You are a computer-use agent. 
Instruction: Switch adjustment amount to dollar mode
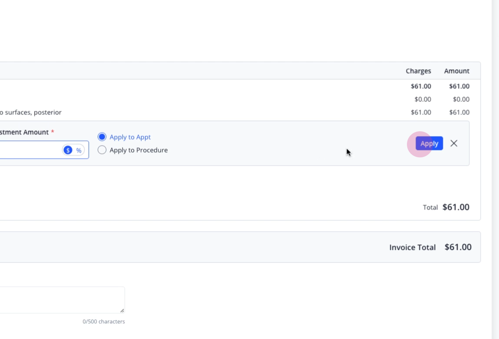click(68, 150)
